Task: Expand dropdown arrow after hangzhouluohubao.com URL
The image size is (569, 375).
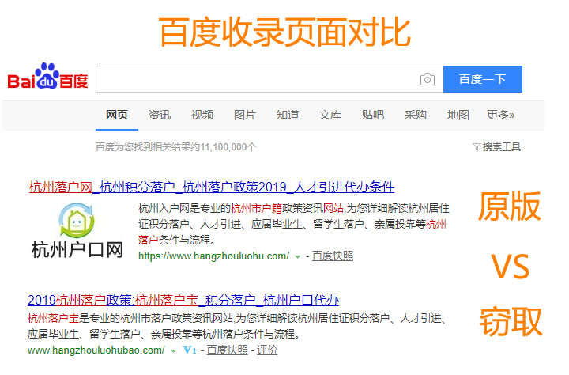Action: point(173,351)
